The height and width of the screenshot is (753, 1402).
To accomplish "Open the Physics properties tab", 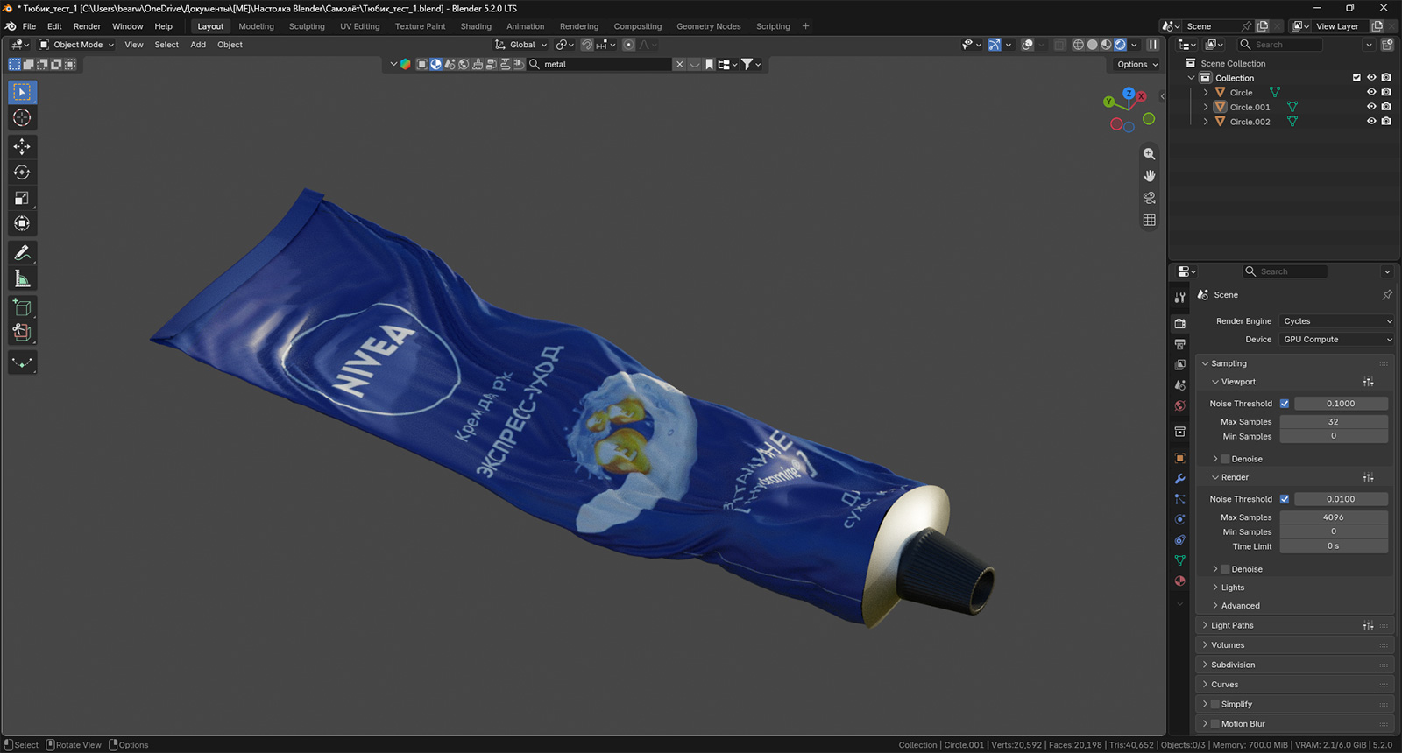I will coord(1180,519).
